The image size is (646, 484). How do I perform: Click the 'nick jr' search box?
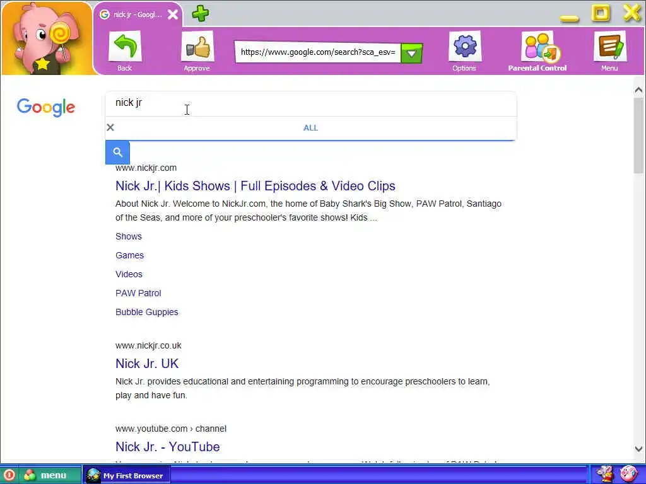310,103
